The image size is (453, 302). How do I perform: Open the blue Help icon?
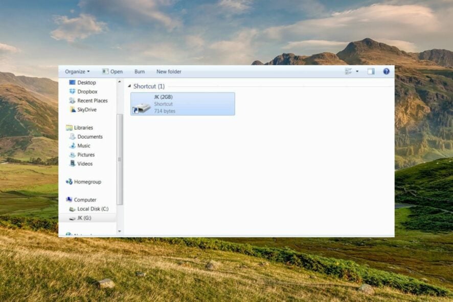click(x=386, y=71)
